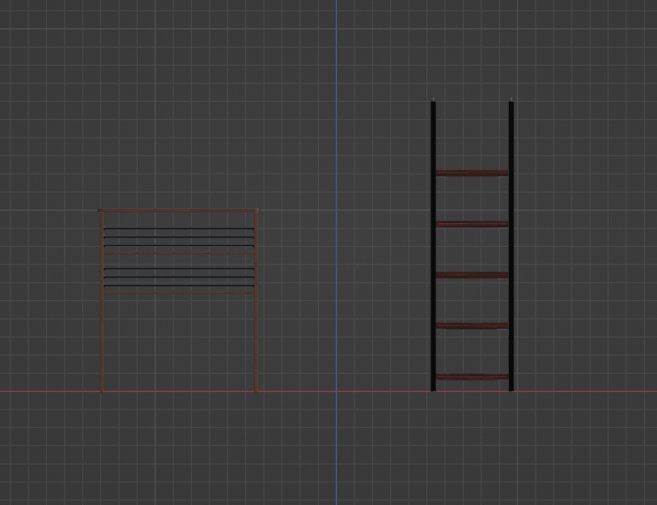Click the right rail of the ladder
The height and width of the screenshot is (505, 657).
[511, 243]
